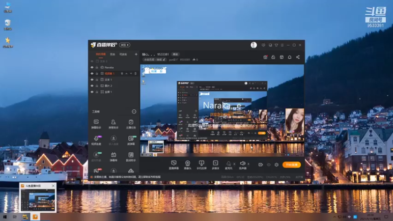Open the 弹幕秀 tool

click(x=113, y=157)
